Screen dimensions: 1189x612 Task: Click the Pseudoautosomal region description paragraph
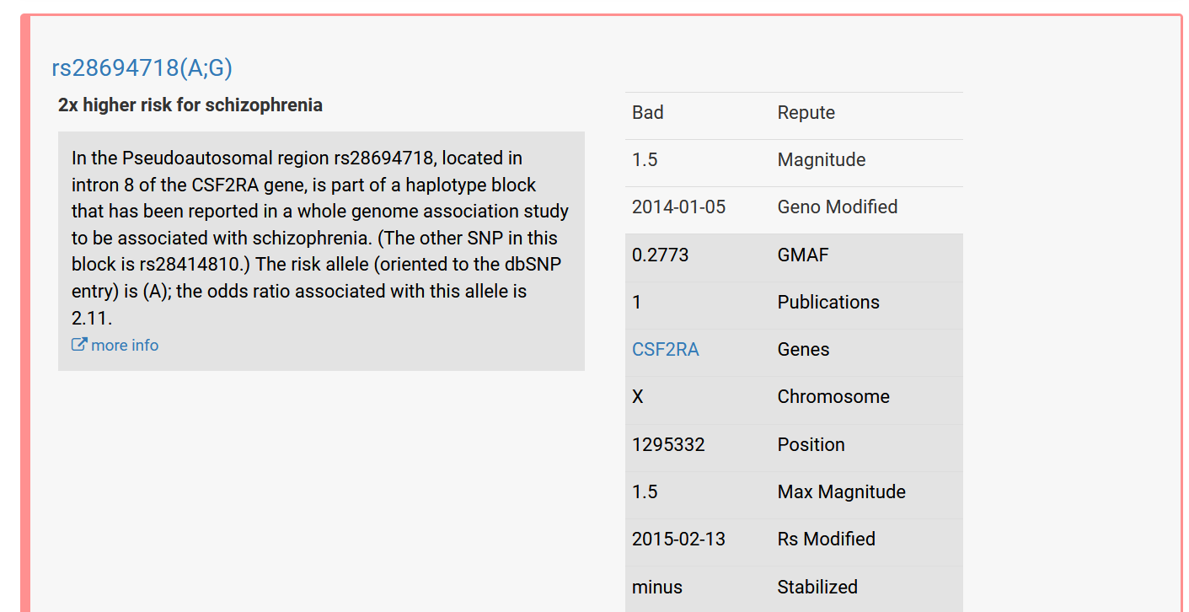point(320,238)
